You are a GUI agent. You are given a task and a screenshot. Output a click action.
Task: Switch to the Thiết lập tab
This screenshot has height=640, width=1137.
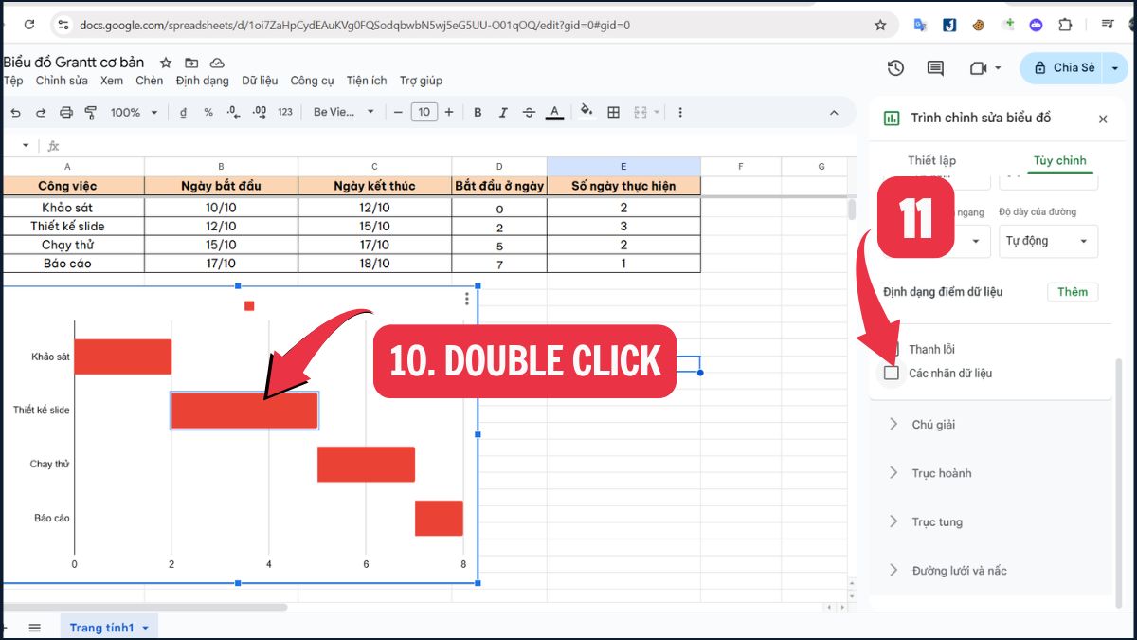pos(931,160)
